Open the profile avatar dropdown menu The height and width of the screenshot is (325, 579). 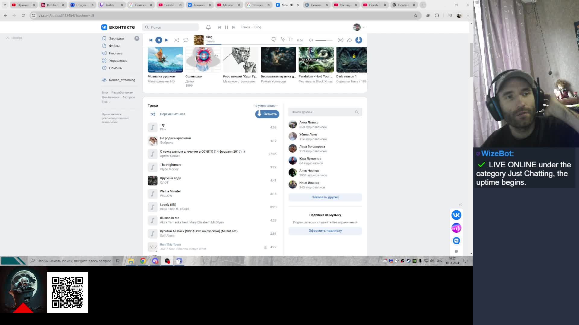[x=359, y=27]
